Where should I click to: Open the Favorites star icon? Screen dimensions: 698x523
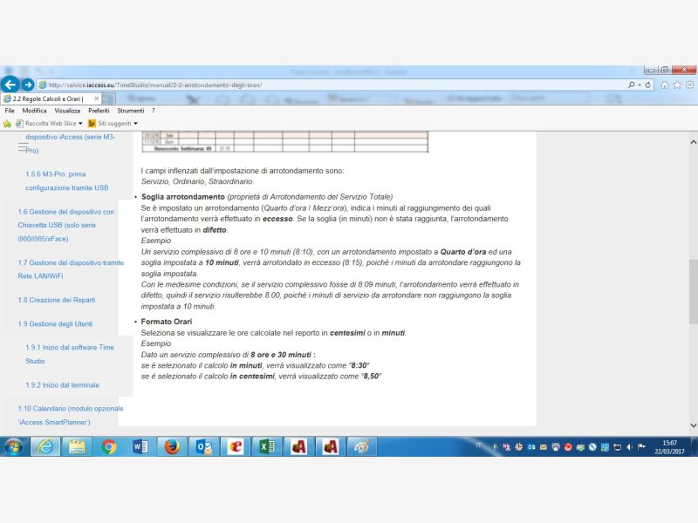[676, 85]
